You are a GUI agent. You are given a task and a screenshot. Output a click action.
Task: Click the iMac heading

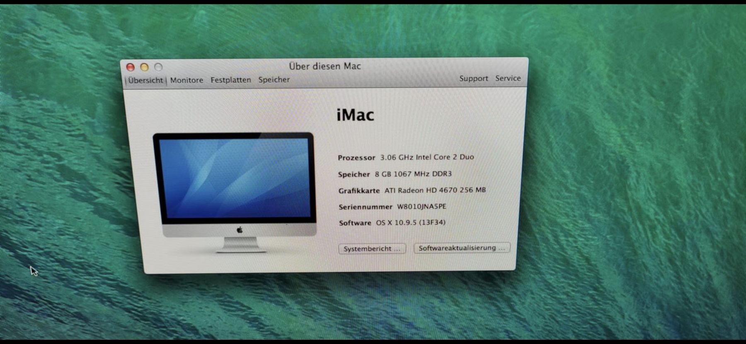point(355,115)
